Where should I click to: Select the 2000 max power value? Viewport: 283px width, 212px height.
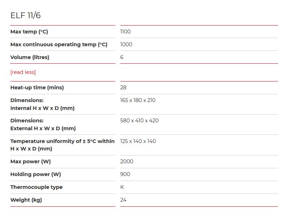(127, 161)
